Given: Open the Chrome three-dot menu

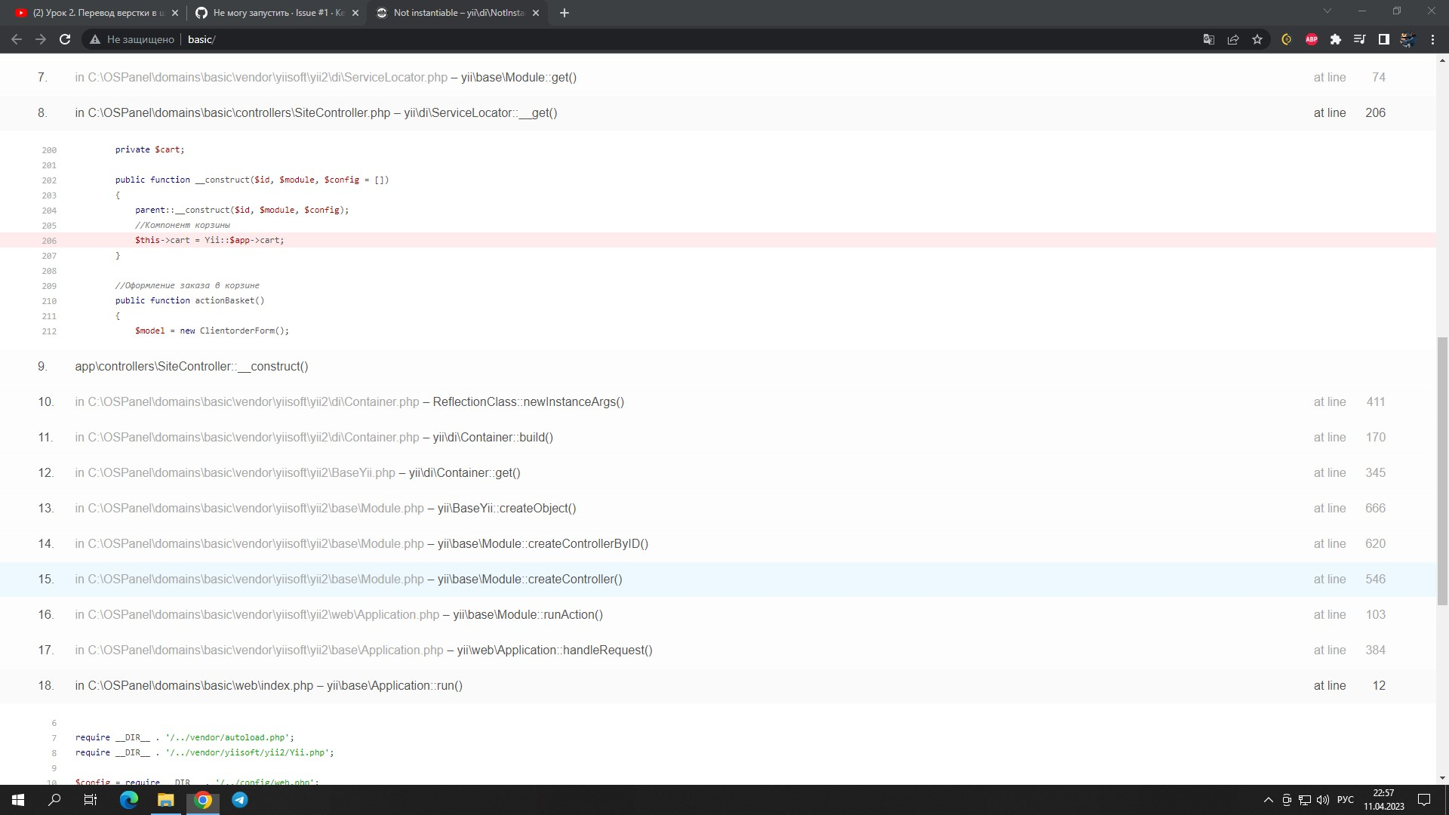Looking at the screenshot, I should pos(1433,39).
